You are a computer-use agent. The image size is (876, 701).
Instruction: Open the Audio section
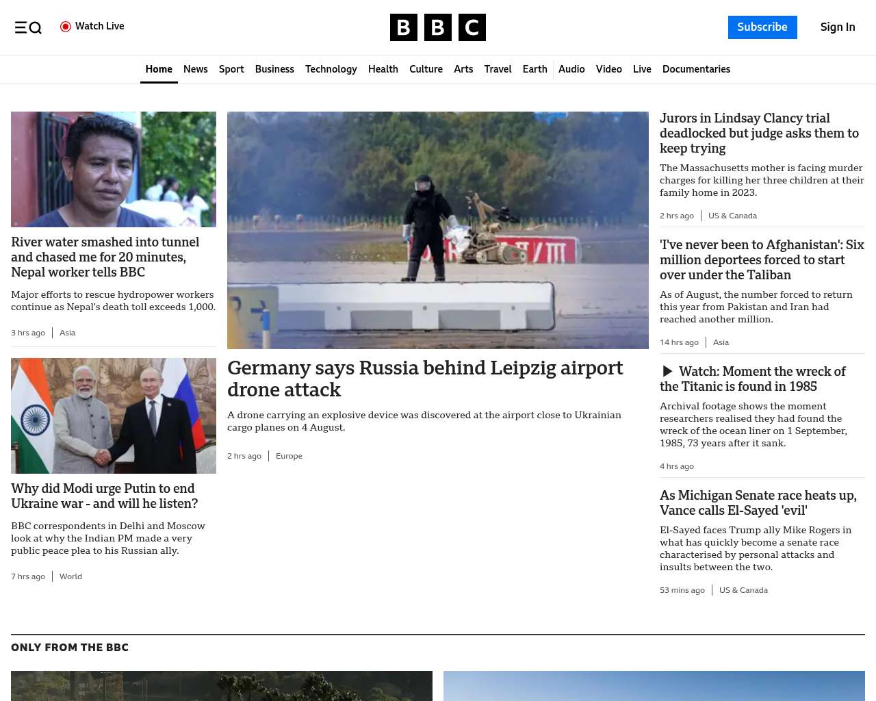coord(571,69)
